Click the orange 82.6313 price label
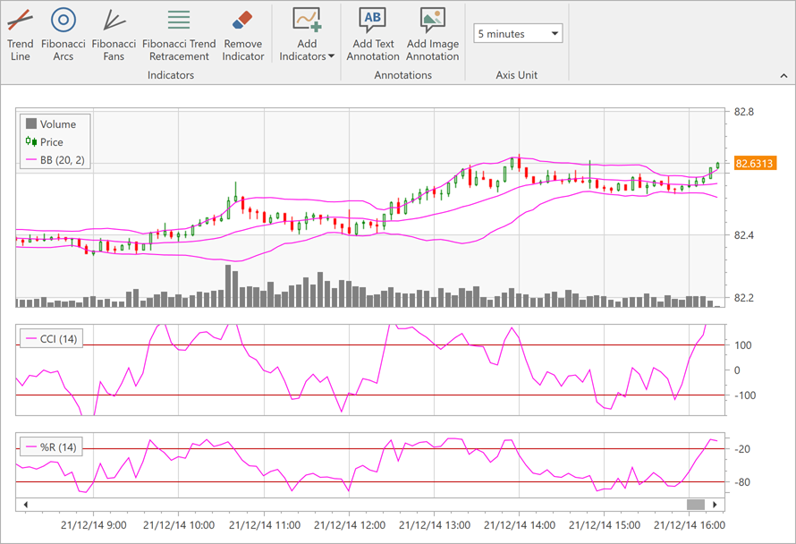The image size is (796, 544). pos(756,164)
